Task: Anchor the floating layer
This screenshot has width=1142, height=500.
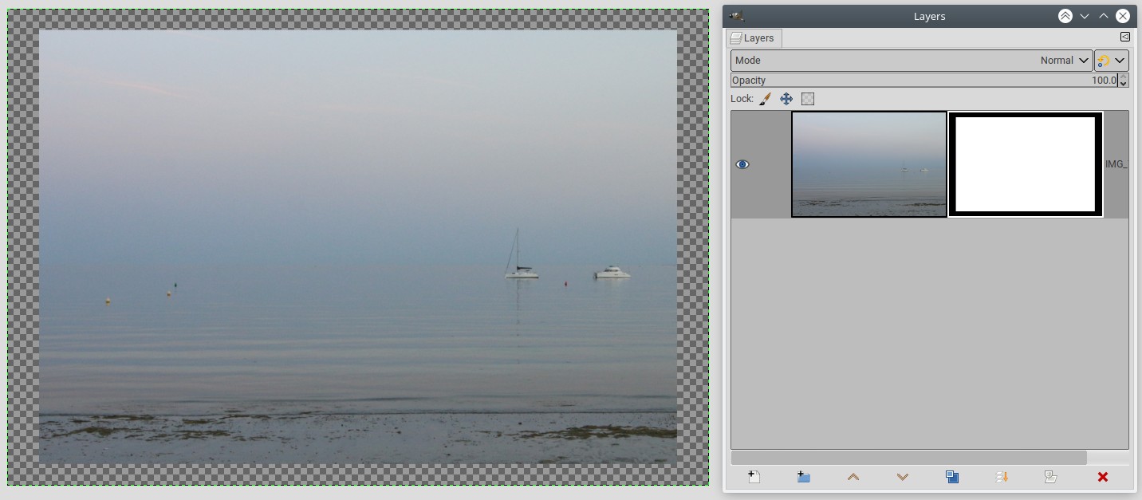Action: pyautogui.click(x=1002, y=477)
